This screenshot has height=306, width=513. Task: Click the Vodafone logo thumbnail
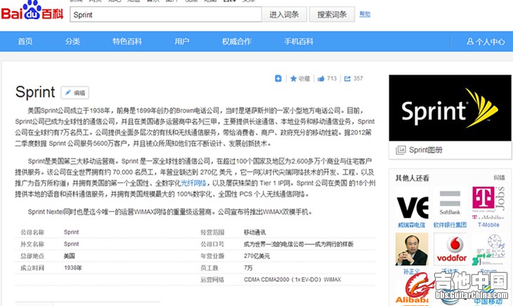click(x=450, y=249)
